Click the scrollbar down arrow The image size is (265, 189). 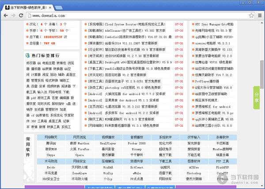point(262,186)
